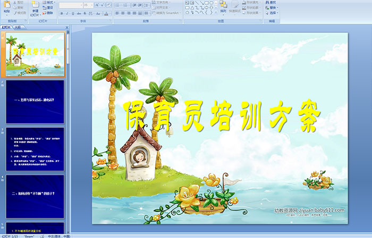This screenshot has width=372, height=238.
Task: Select the Right Brace shape
Action: tap(211, 12)
